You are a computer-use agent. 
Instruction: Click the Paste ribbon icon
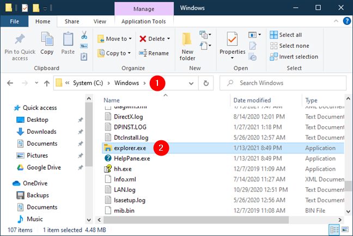point(68,39)
